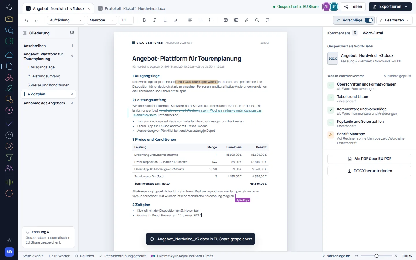Viewport: 416px width, 260px height.
Task: Open the Manrope font dropdown
Action: (x=102, y=20)
